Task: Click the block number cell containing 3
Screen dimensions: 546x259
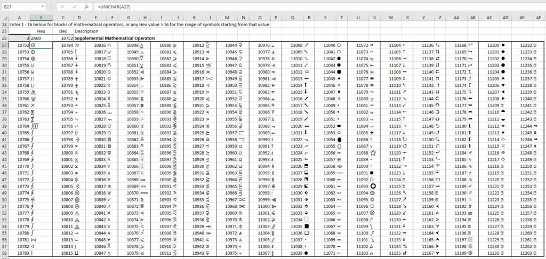Action: pos(19,38)
